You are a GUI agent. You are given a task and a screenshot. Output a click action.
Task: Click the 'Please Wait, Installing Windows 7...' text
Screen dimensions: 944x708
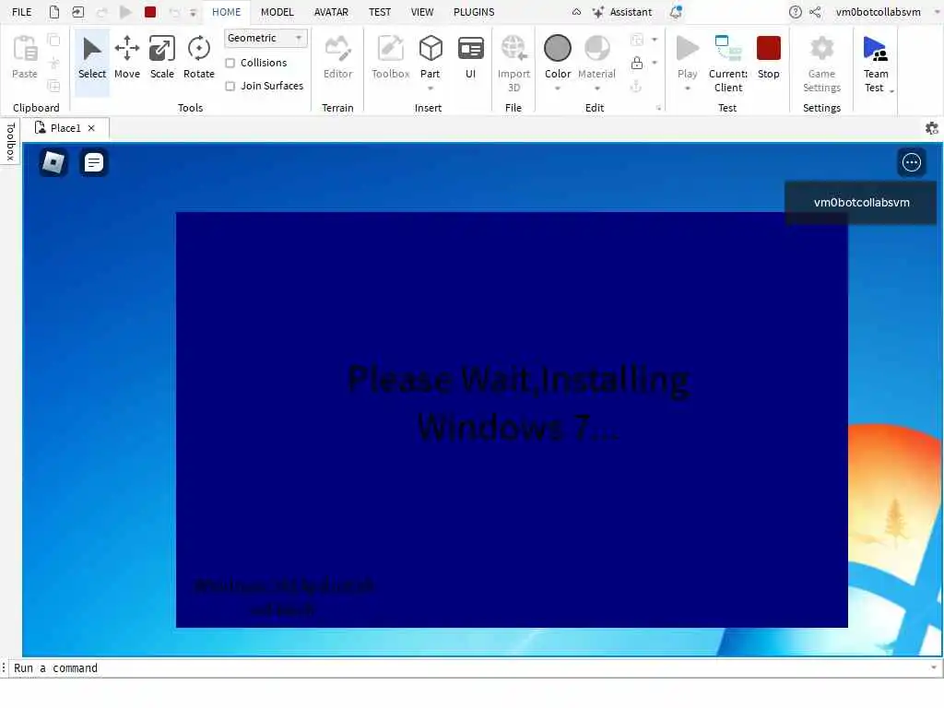coord(518,404)
